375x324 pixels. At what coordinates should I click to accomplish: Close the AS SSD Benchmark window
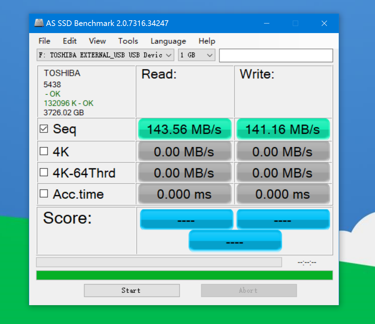tap(324, 23)
